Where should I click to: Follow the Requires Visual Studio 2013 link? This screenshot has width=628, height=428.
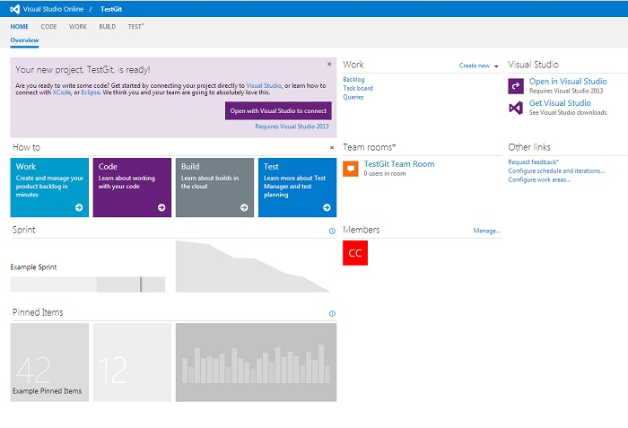pos(292,127)
